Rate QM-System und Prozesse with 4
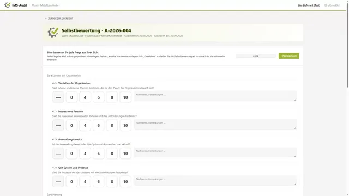 (x=85, y=181)
